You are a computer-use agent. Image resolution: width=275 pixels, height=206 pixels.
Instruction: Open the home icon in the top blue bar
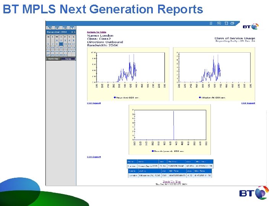pyautogui.click(x=211, y=23)
